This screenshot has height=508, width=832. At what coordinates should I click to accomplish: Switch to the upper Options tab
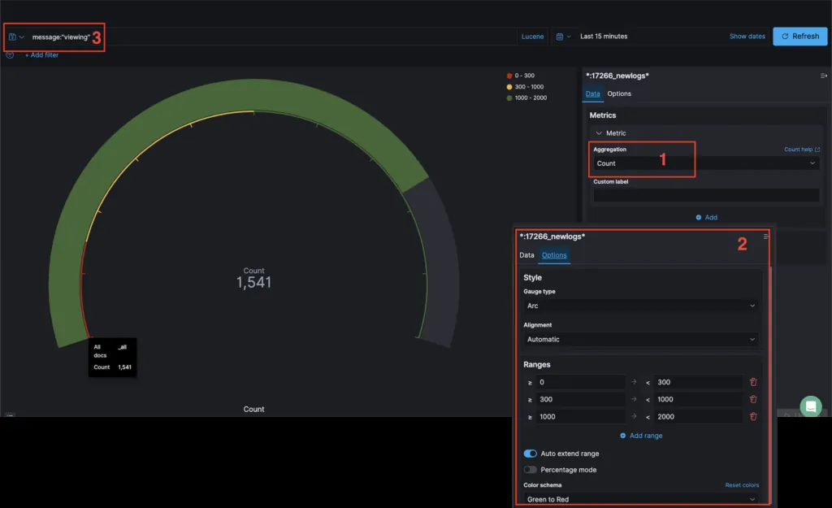619,93
